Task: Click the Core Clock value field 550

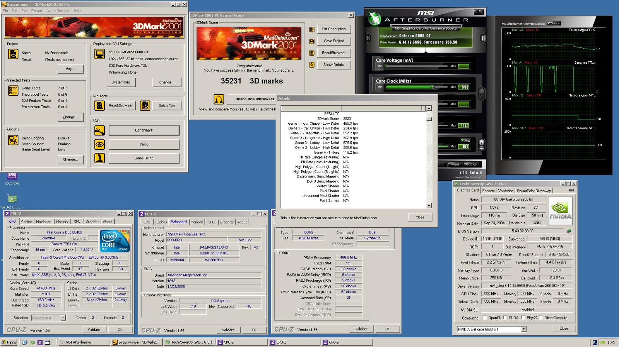Action: click(464, 87)
